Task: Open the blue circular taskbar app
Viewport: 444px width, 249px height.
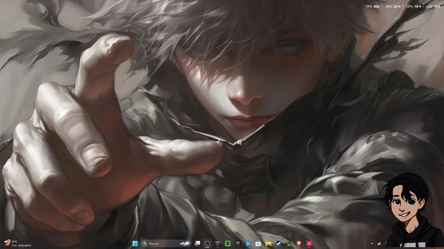Action: pos(248,243)
